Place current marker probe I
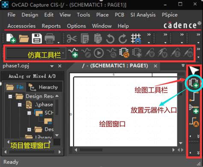The height and width of the screenshot is (167, 203). [176, 53]
